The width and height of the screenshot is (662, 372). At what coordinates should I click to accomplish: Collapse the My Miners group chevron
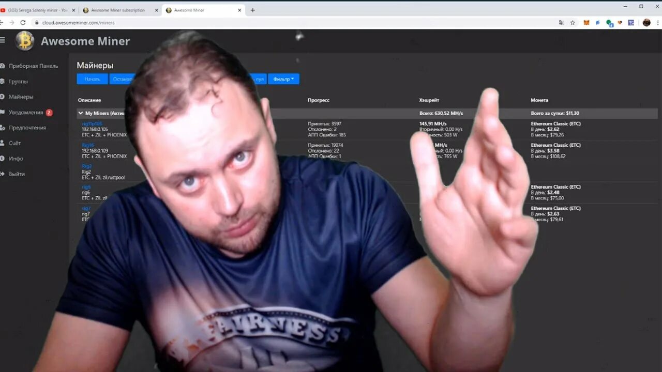pyautogui.click(x=80, y=113)
